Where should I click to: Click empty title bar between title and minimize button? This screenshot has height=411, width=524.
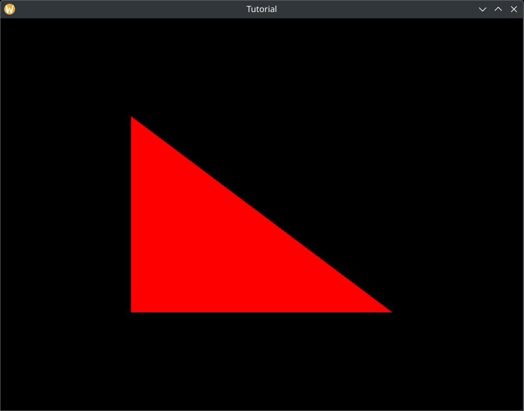376,9
